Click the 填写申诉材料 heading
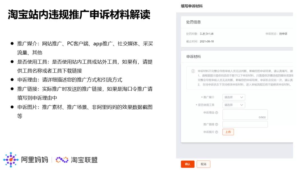 coord(192,6)
